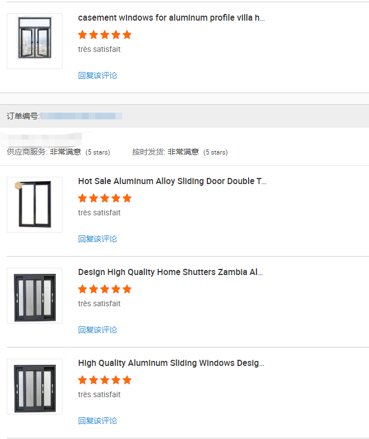Click star rating for Home Shutters Zambia

point(105,289)
